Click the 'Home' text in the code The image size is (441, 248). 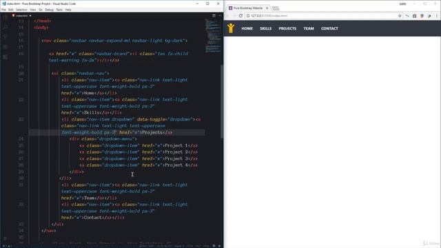[89, 93]
